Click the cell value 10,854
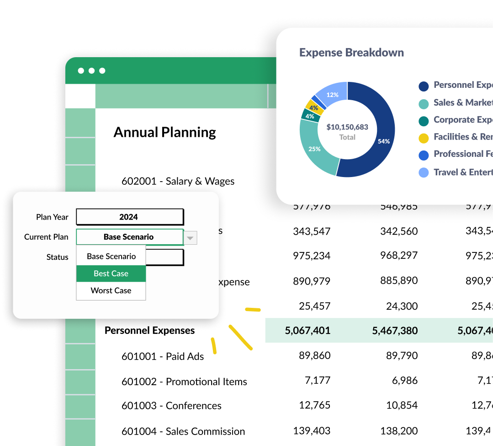Image resolution: width=493 pixels, height=446 pixels. coord(402,405)
